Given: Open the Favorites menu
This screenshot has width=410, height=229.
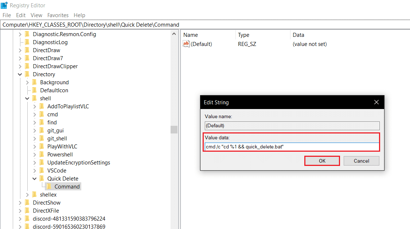Looking at the screenshot, I should point(58,15).
